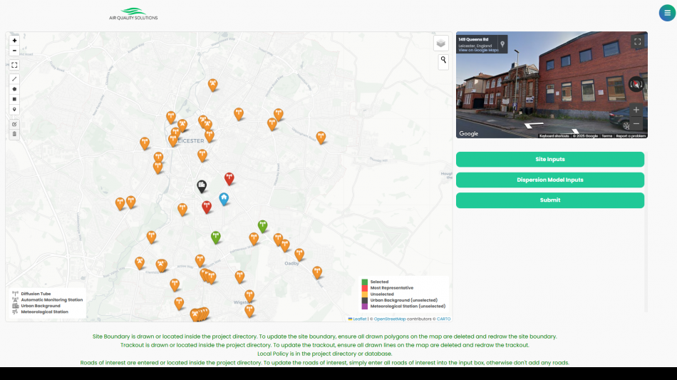The height and width of the screenshot is (380, 677).
Task: Toggle fullscreen view of the map
Action: pos(14,65)
